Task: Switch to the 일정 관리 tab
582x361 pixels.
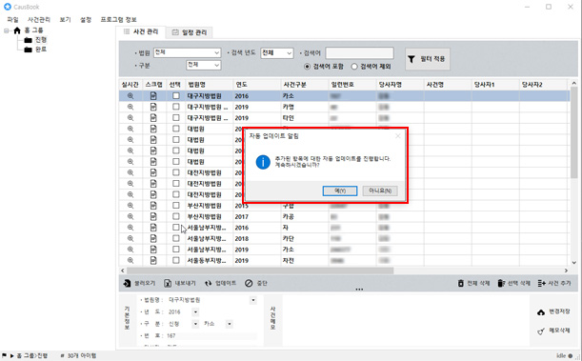Action: [190, 32]
